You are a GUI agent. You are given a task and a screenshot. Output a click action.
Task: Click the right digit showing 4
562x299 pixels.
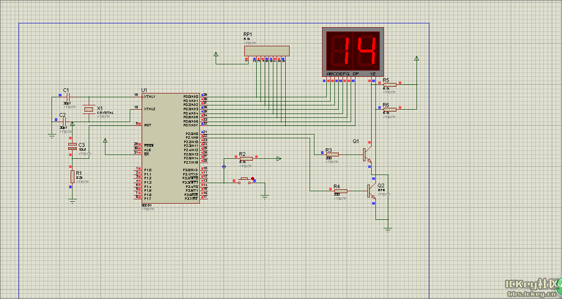pyautogui.click(x=366, y=51)
